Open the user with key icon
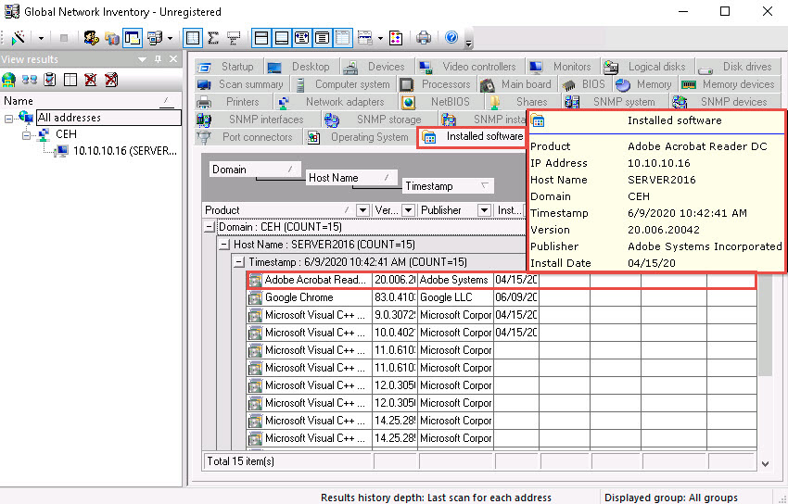 tap(91, 38)
